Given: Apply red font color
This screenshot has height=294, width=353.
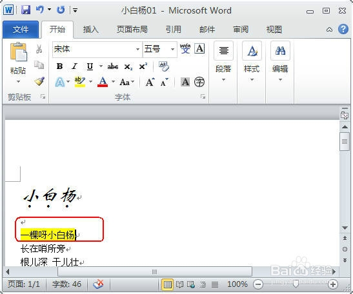Looking at the screenshot, I should pos(103,82).
